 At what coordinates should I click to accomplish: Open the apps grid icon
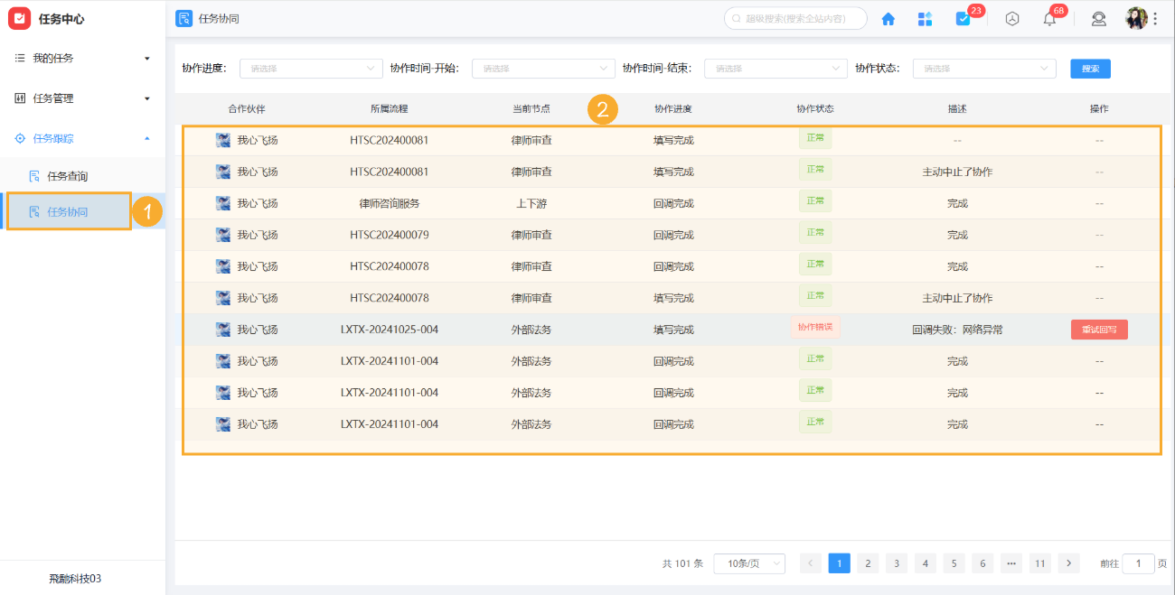pos(925,19)
